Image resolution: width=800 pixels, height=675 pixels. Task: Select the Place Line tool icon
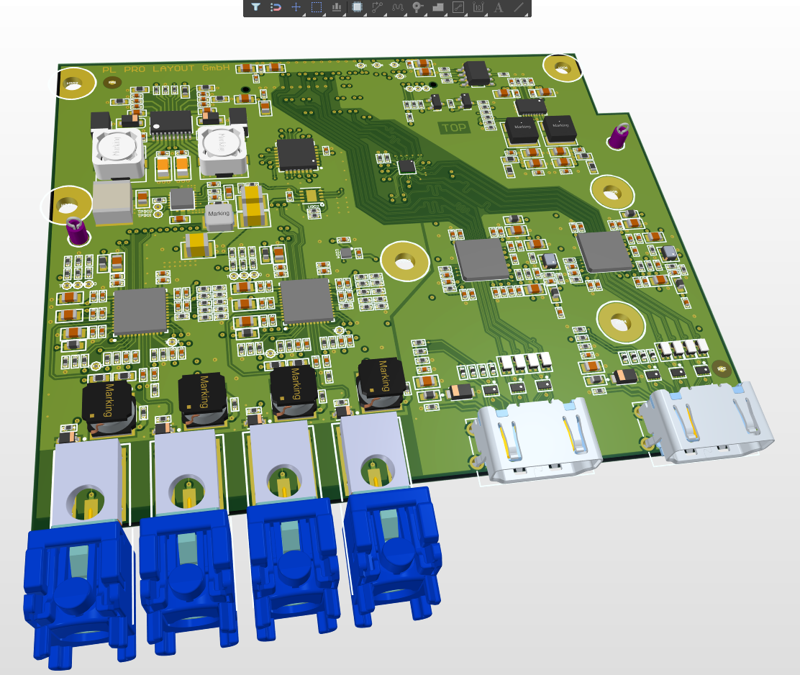coord(519,7)
